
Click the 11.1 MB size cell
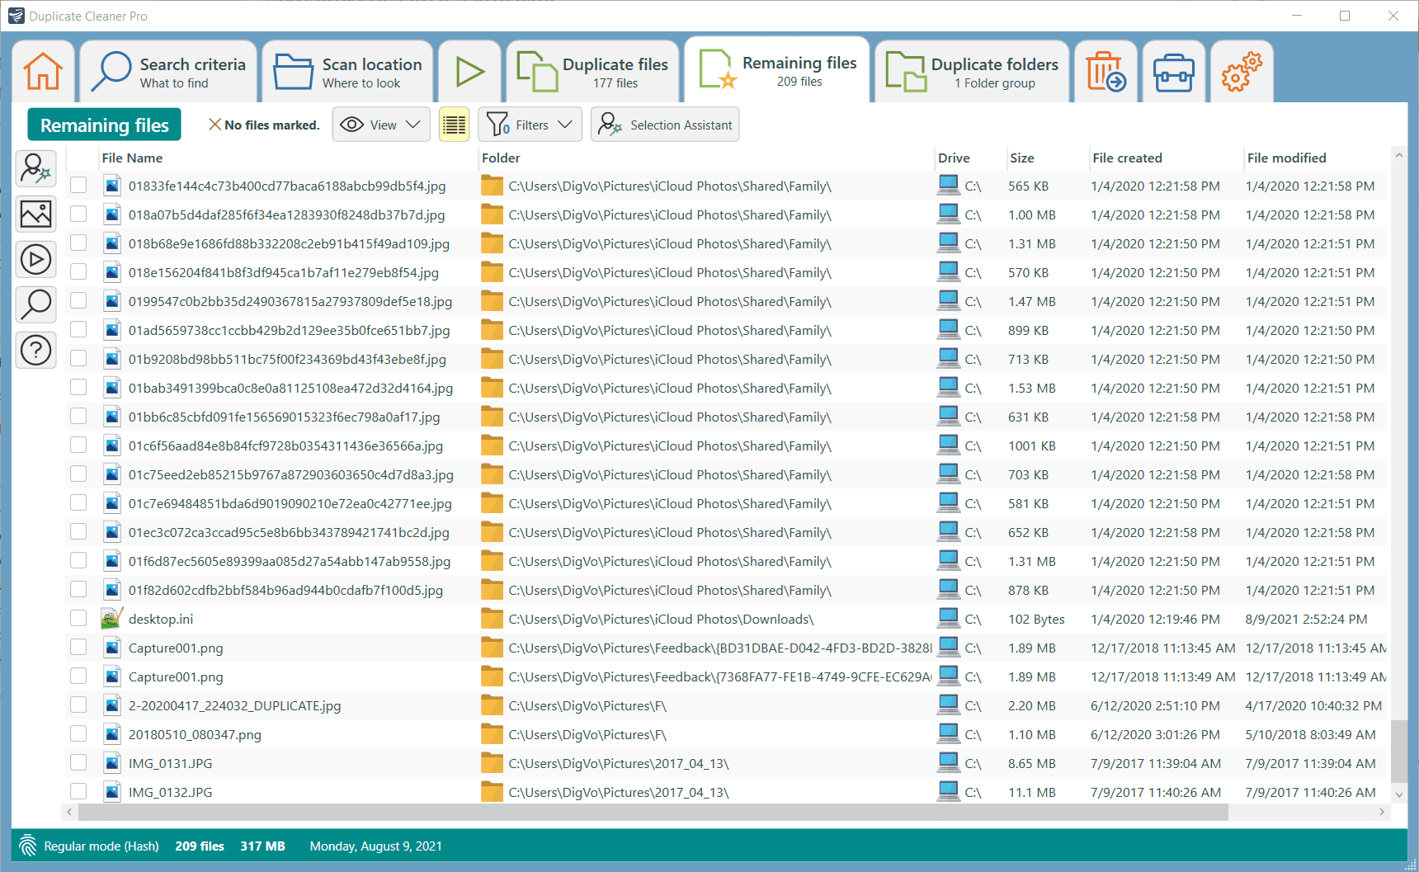pos(1032,792)
